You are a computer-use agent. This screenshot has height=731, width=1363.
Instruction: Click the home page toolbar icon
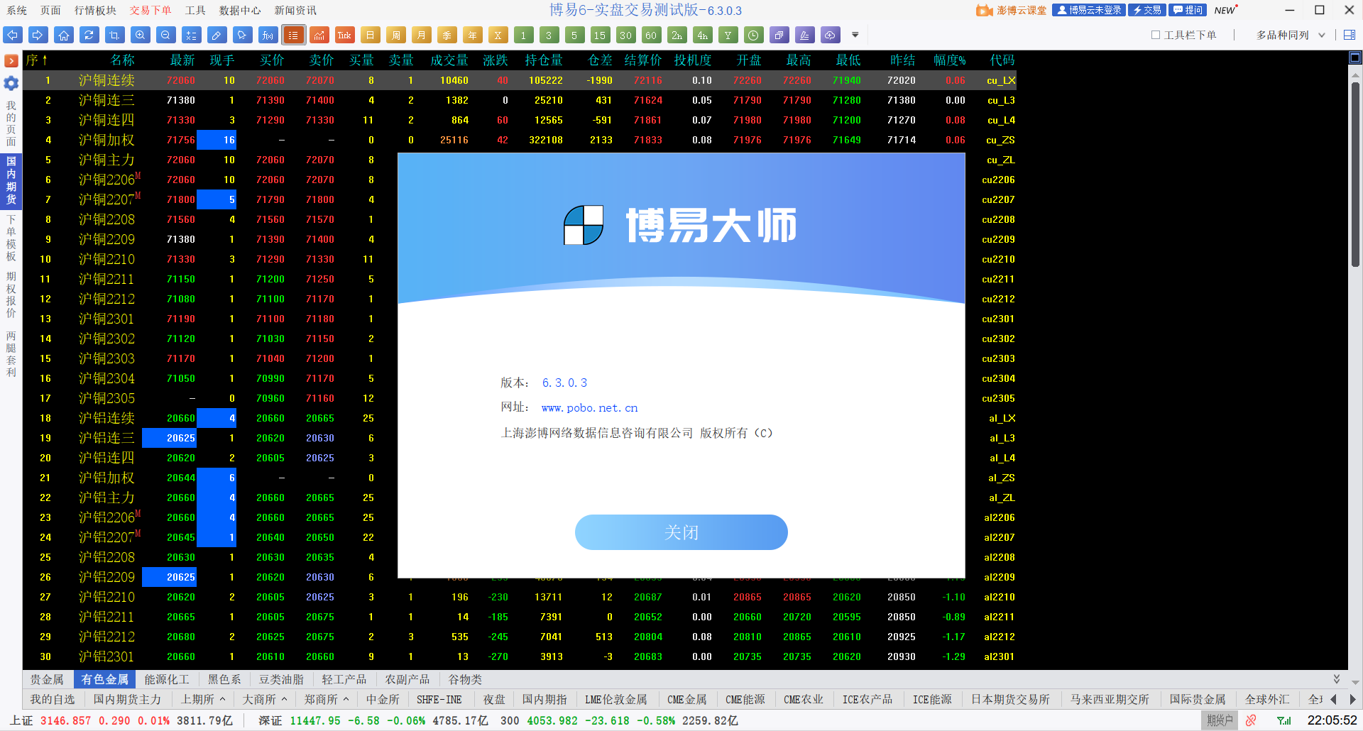tap(64, 34)
